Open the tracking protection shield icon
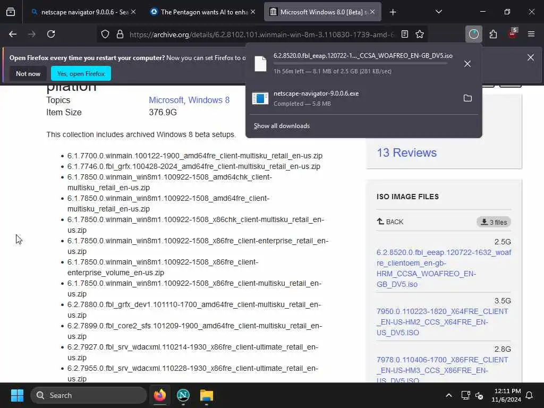The height and width of the screenshot is (408, 544). (x=105, y=34)
